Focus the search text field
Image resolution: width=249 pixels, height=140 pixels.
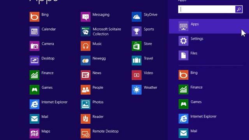[207, 9]
